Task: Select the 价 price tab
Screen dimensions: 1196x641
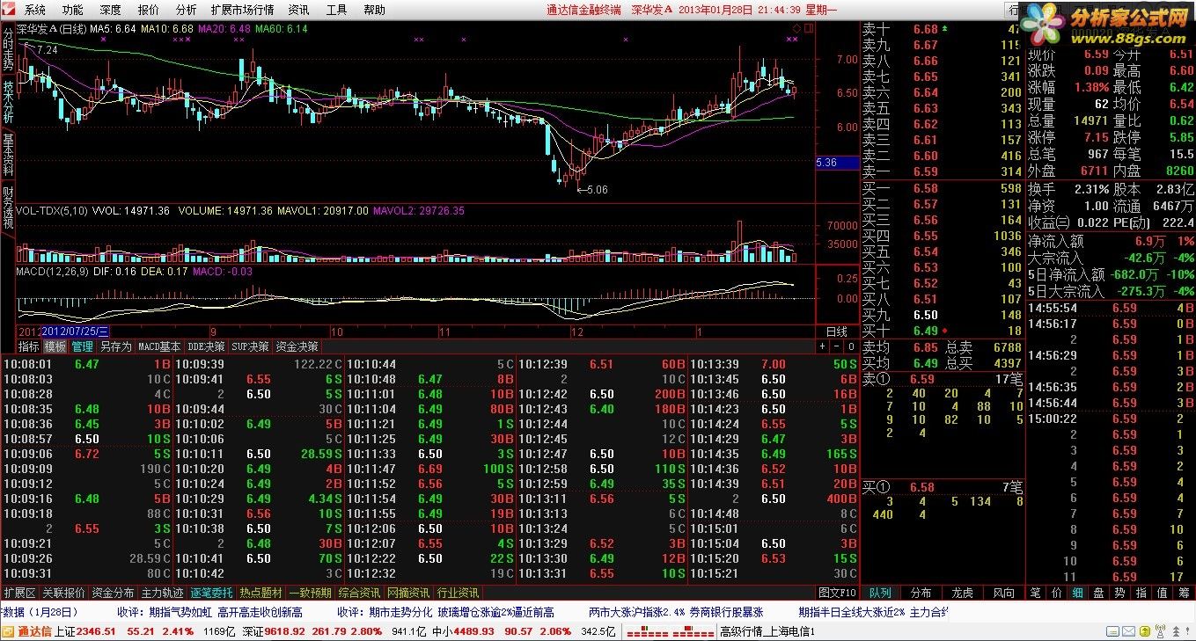Action: [x=1057, y=593]
